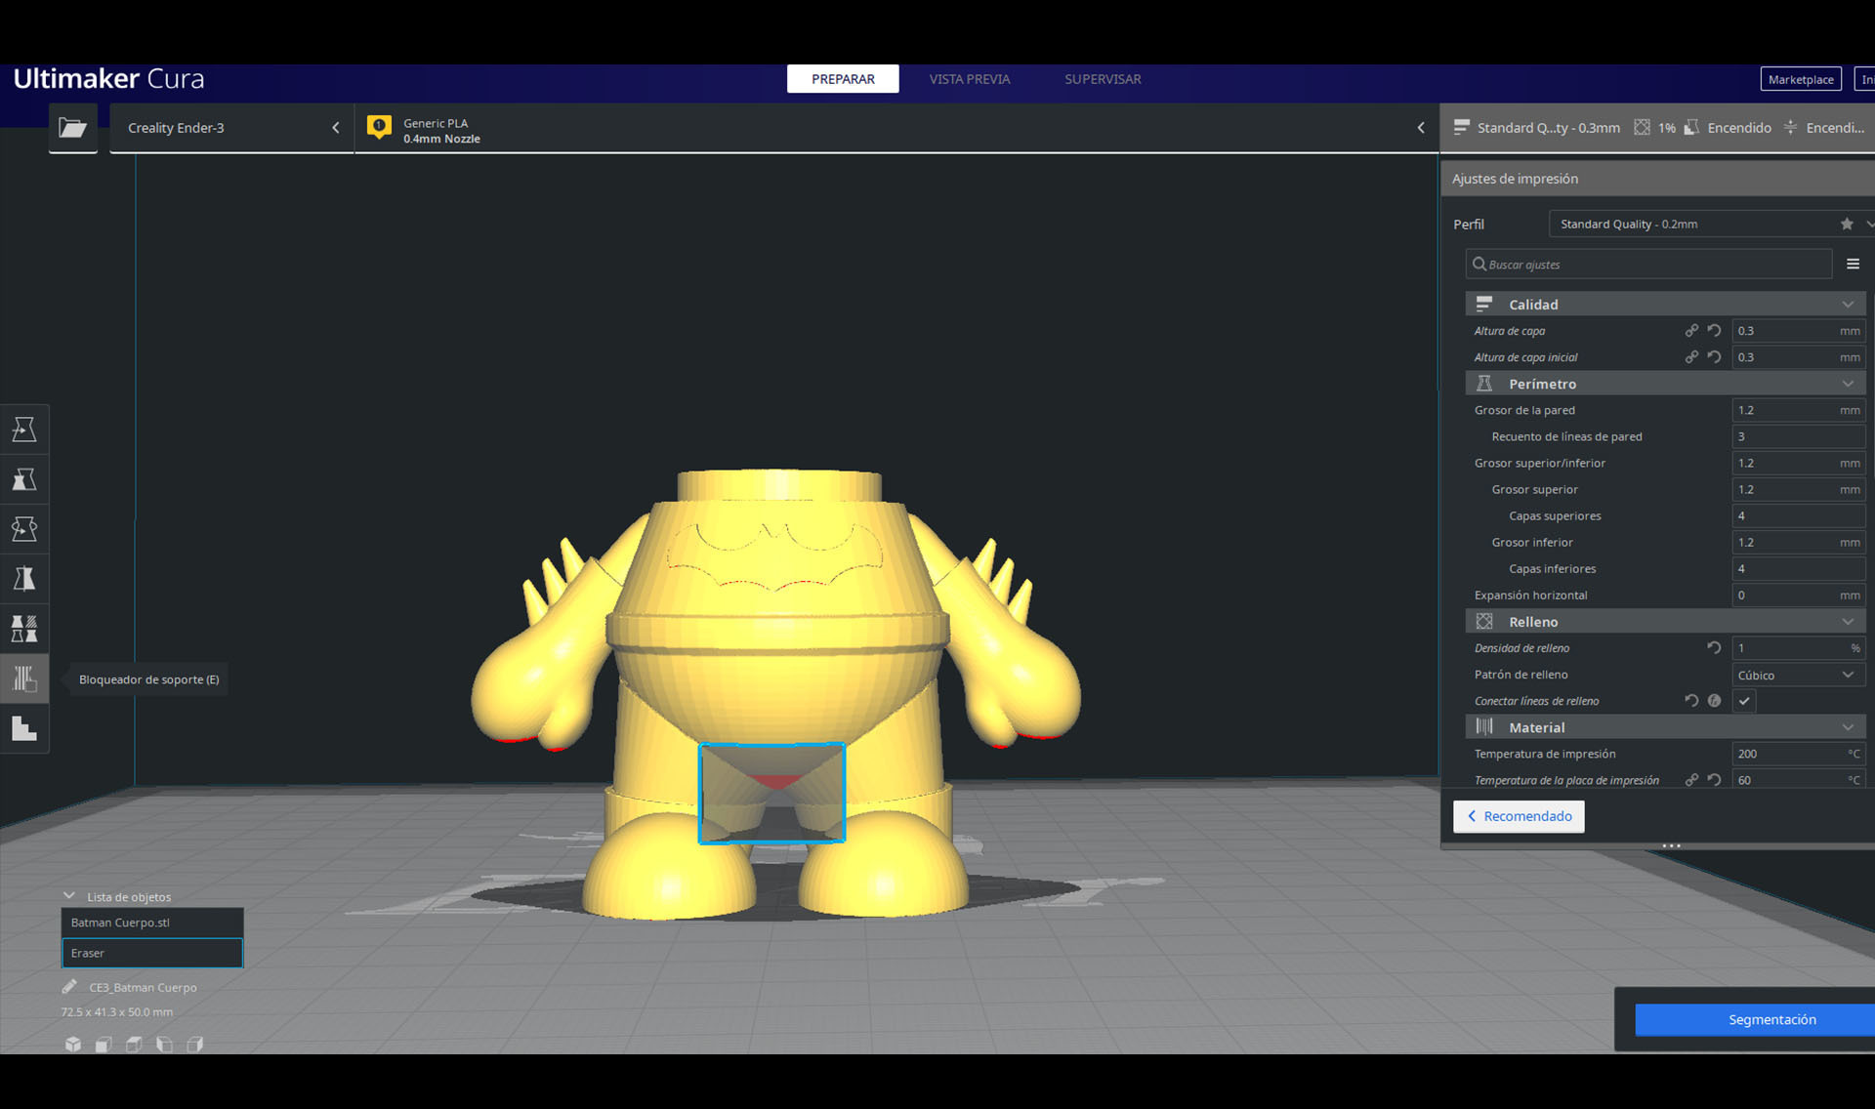
Task: Select the Rotate tool in left toolbar
Action: 24,529
